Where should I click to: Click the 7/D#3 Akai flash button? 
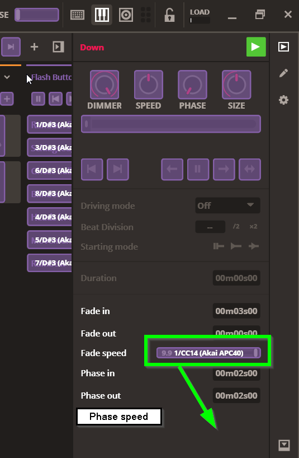coord(49,263)
